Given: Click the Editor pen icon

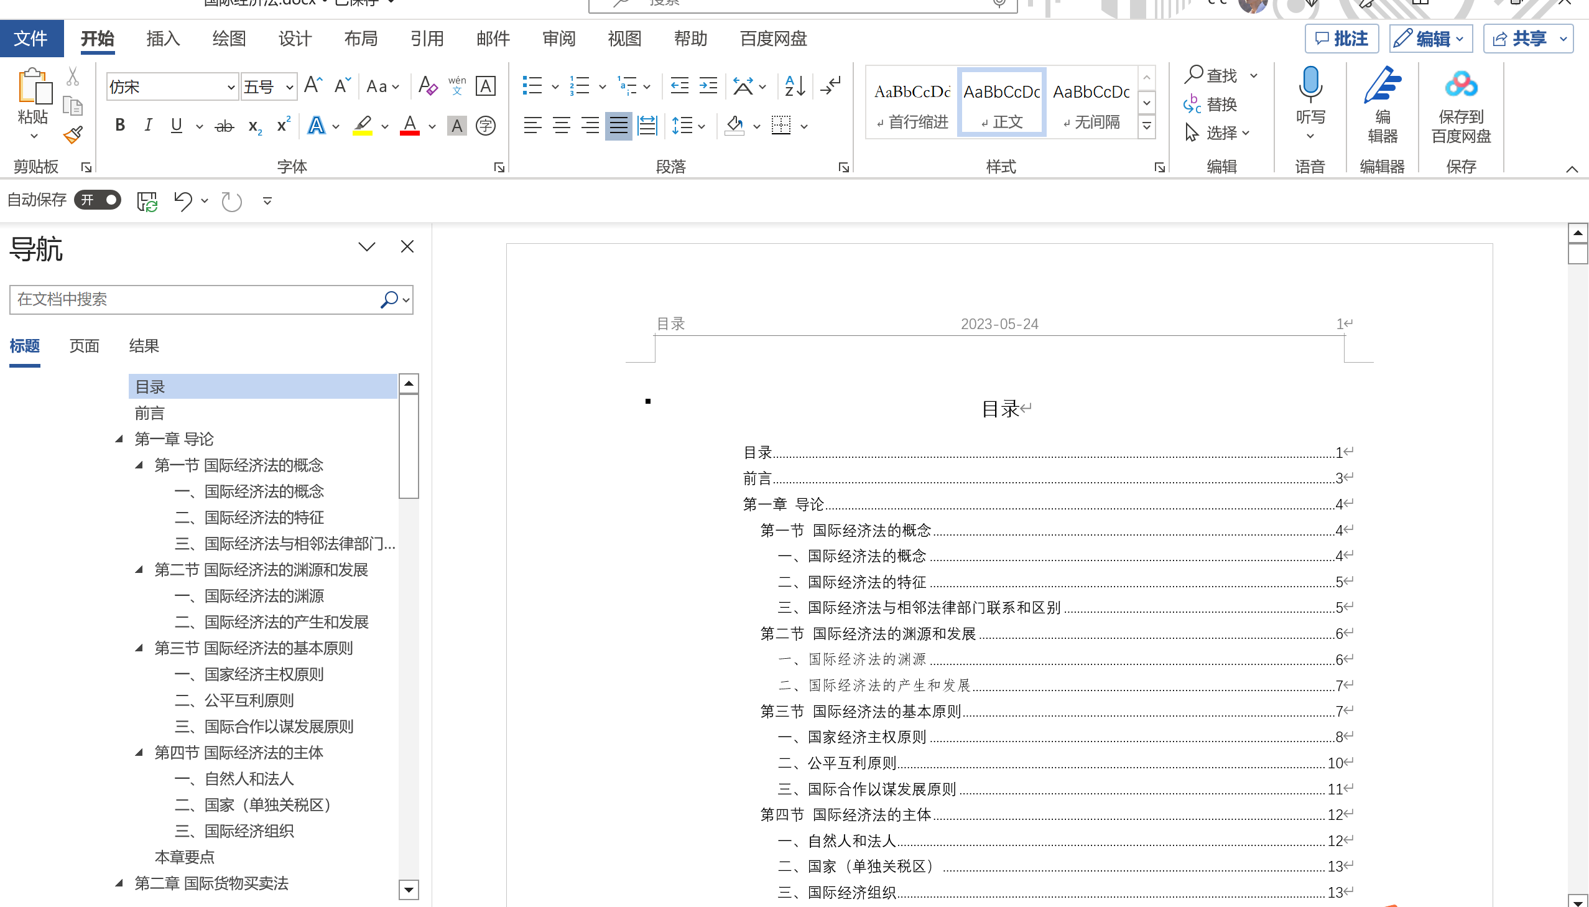Looking at the screenshot, I should 1383,86.
